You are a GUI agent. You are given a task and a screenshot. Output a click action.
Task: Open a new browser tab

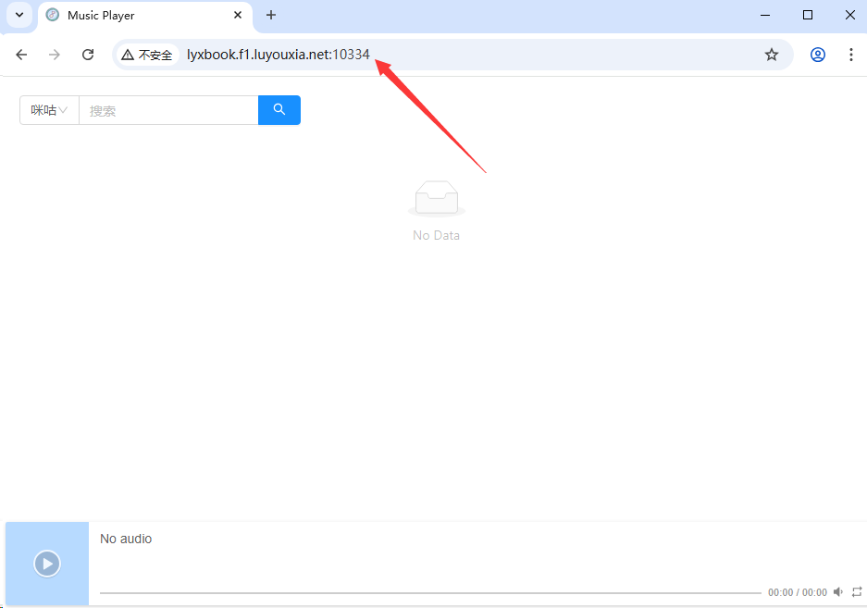click(x=271, y=16)
